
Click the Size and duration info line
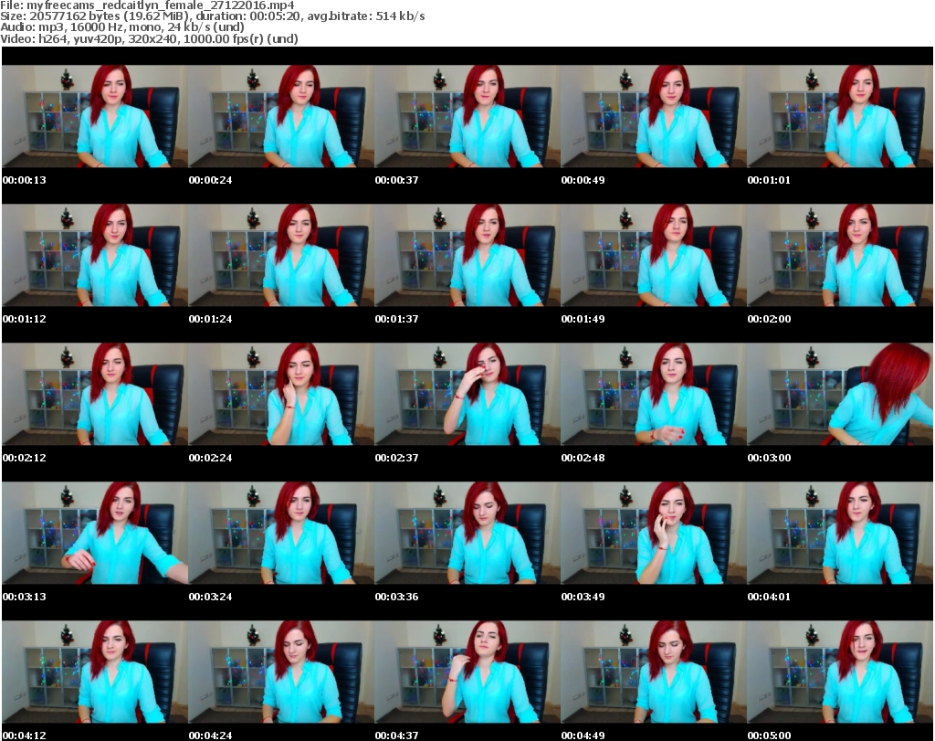point(214,17)
